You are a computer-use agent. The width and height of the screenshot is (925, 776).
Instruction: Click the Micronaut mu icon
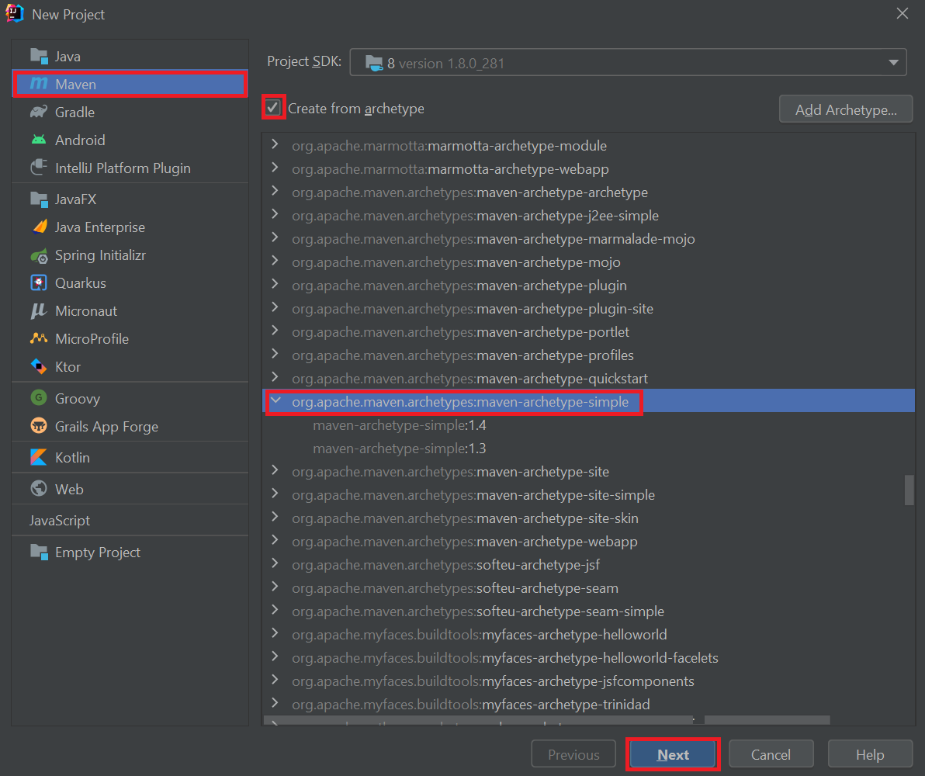[x=39, y=311]
